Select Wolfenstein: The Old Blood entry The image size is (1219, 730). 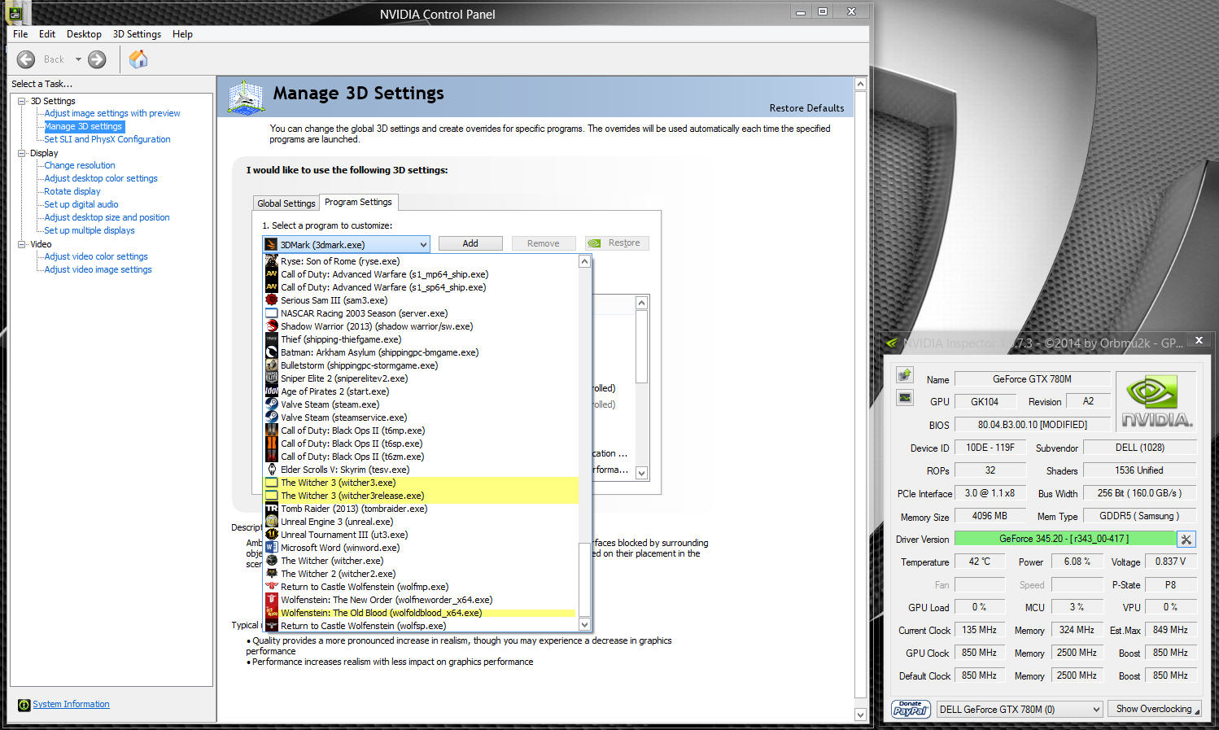point(421,613)
